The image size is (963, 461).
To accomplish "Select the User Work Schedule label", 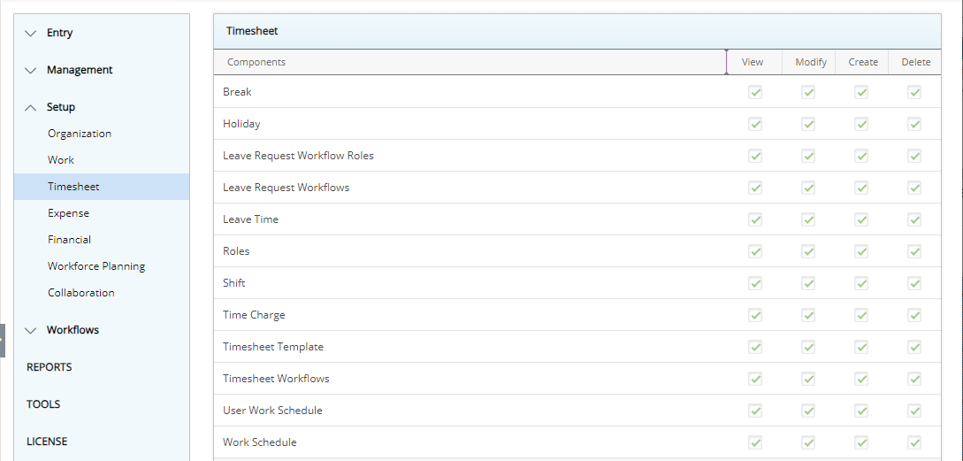I will click(272, 411).
